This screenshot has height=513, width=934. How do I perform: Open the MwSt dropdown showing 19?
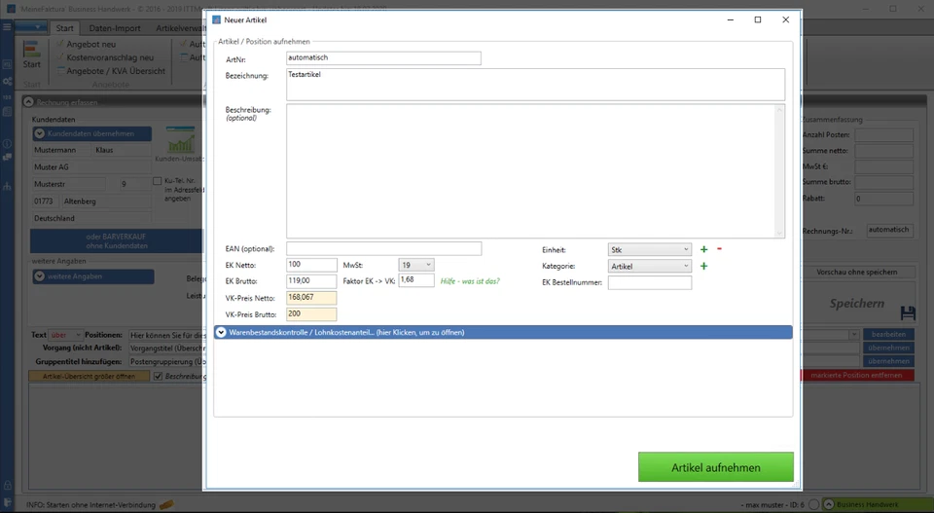(416, 264)
